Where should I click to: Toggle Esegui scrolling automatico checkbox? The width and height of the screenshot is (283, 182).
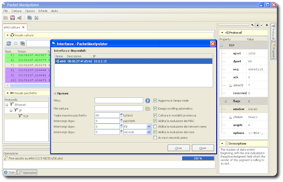(155, 108)
